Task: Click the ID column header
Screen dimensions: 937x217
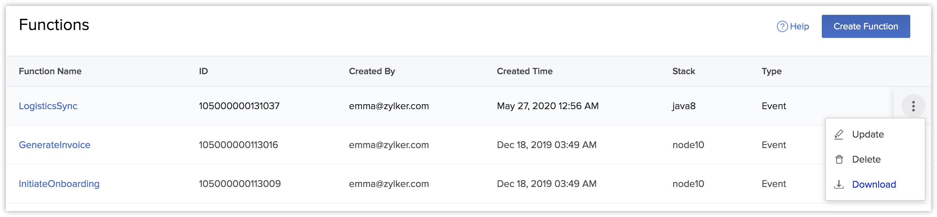Action: (203, 71)
